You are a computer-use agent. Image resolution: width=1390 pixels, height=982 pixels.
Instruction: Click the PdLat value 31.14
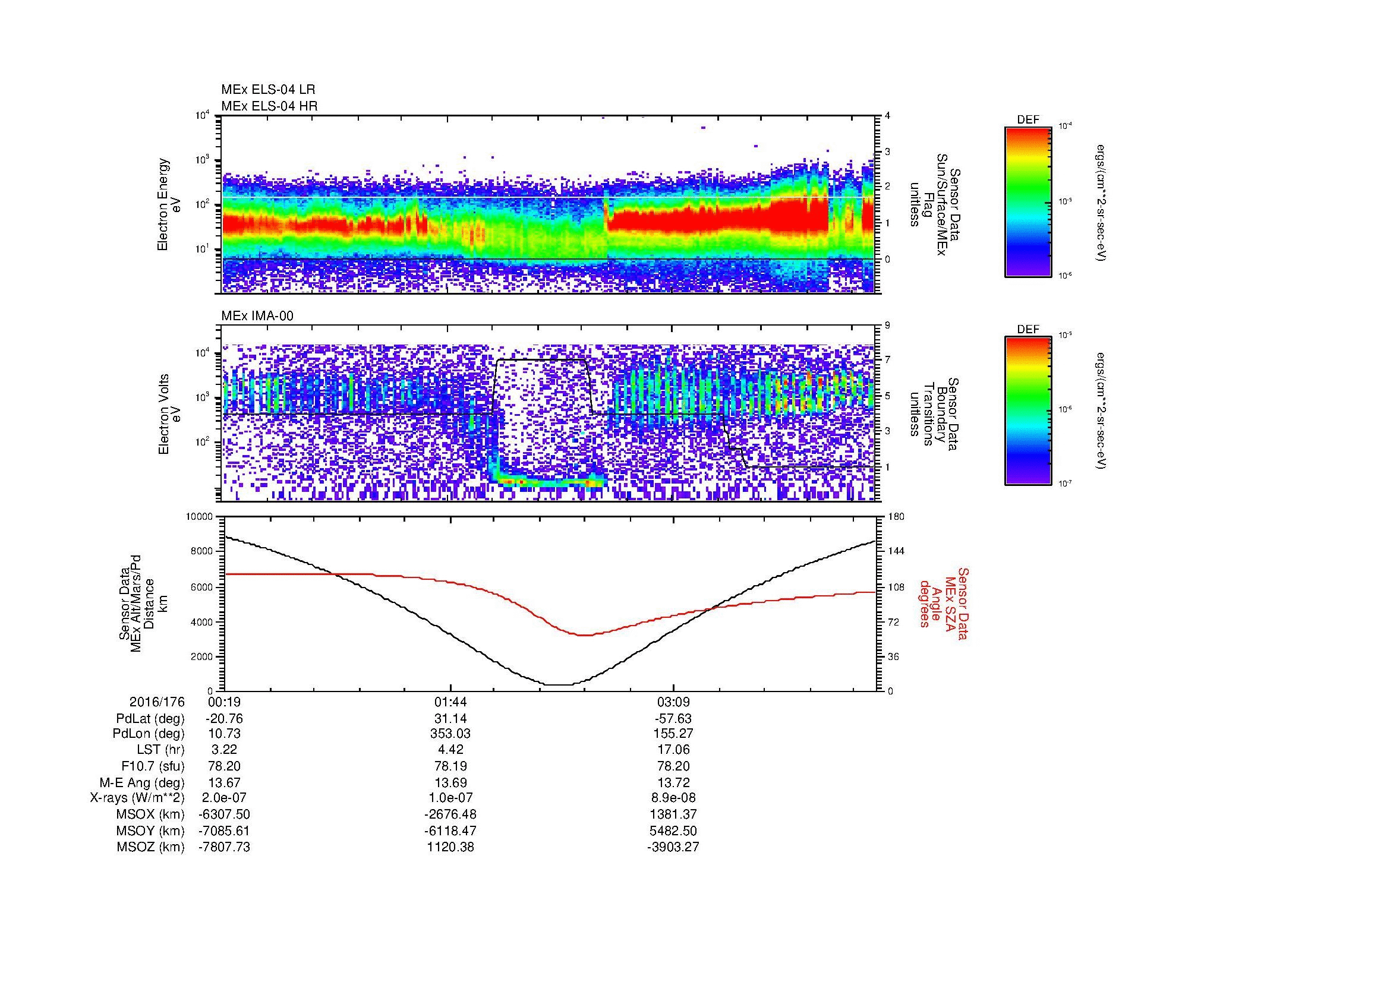[x=450, y=719]
